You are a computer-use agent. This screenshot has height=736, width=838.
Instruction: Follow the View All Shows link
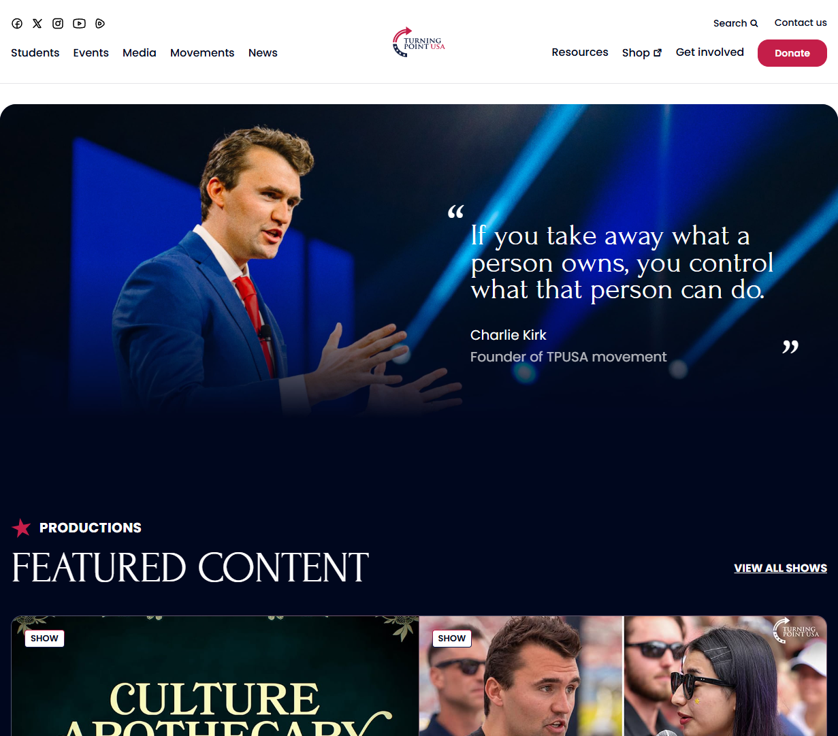(781, 568)
